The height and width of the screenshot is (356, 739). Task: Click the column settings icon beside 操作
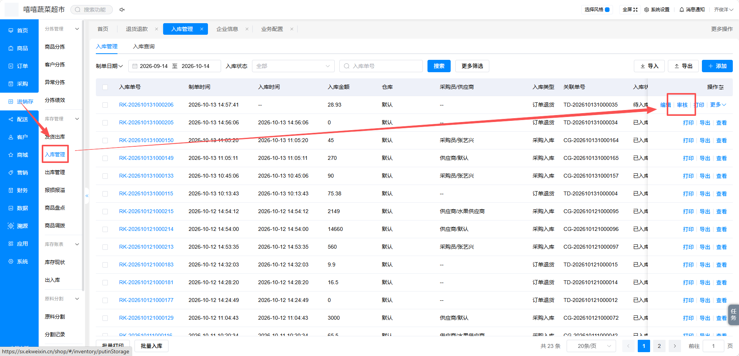pyautogui.click(x=721, y=87)
